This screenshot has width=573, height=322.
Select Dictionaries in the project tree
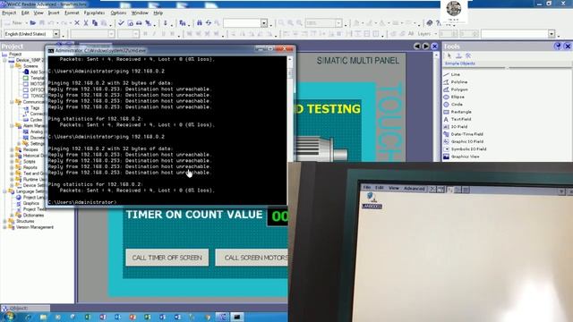[x=33, y=216]
